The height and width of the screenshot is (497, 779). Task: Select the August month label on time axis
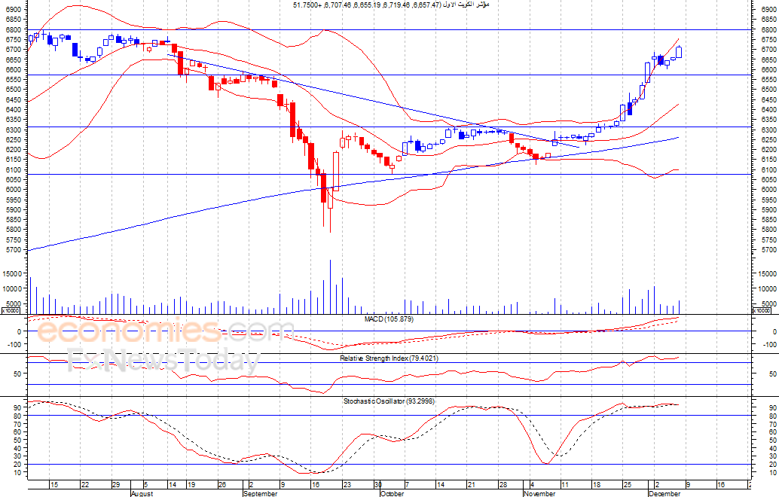pos(142,493)
